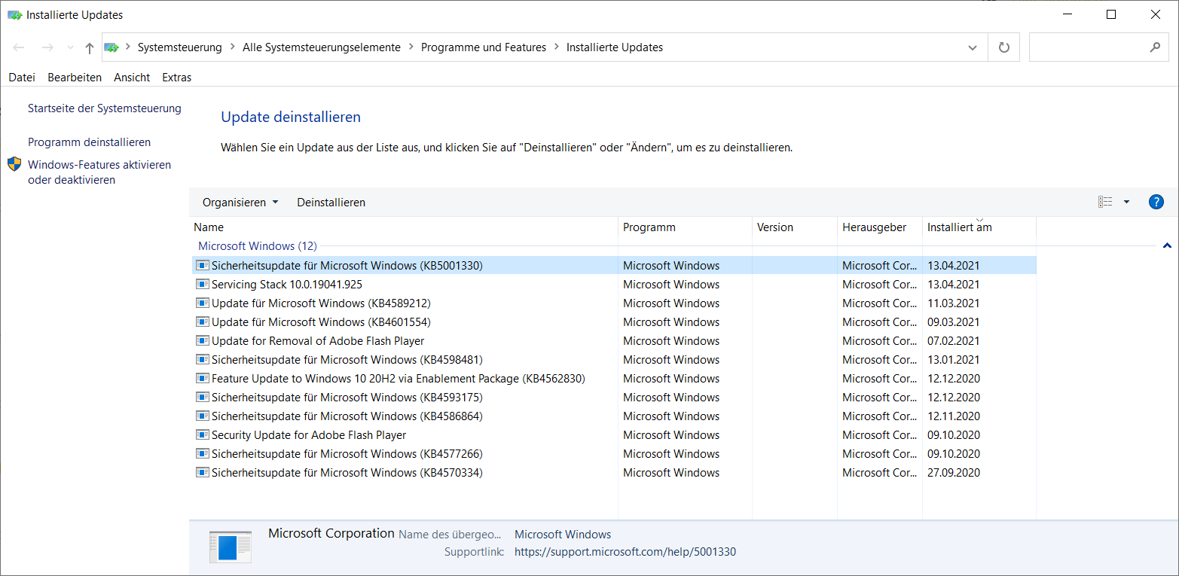Open the Organisieren dropdown
The width and height of the screenshot is (1179, 576).
[x=240, y=203]
